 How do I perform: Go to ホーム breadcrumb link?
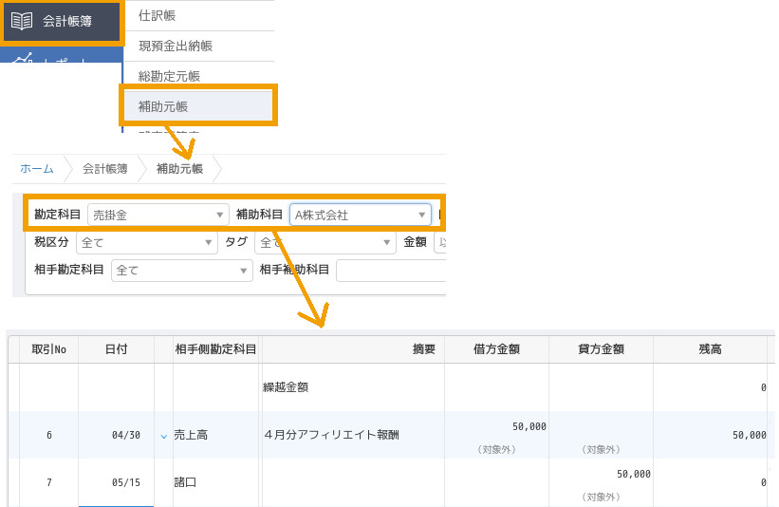[37, 168]
